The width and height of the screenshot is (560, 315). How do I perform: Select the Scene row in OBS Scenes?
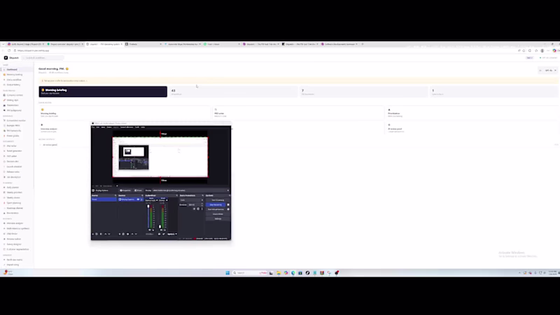tap(104, 199)
